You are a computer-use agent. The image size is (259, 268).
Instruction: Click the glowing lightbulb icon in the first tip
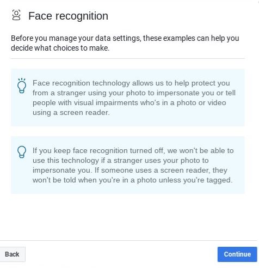click(x=22, y=86)
